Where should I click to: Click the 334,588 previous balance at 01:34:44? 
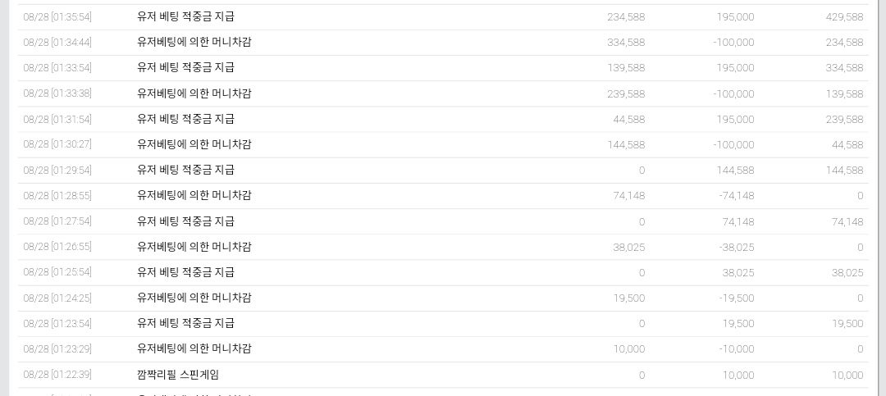point(625,43)
